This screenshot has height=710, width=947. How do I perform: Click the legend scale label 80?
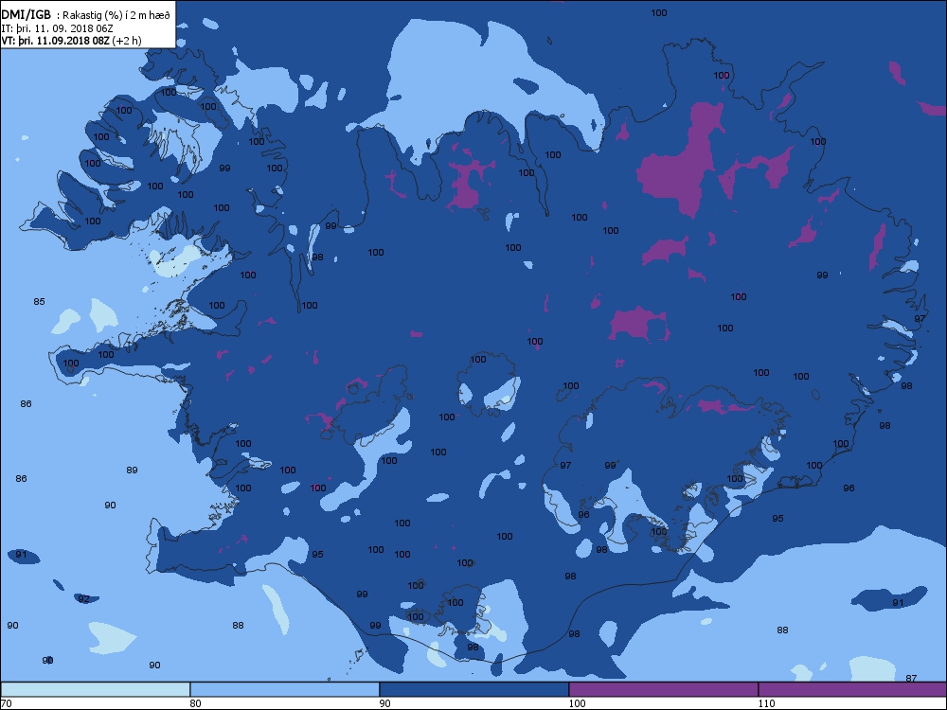pyautogui.click(x=195, y=703)
